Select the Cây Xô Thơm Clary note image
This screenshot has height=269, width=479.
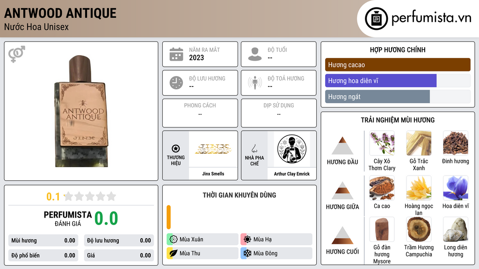[382, 143]
